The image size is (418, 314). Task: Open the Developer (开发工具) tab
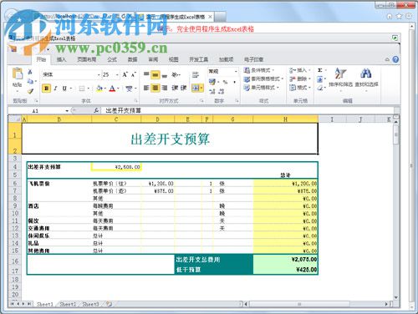[199, 59]
